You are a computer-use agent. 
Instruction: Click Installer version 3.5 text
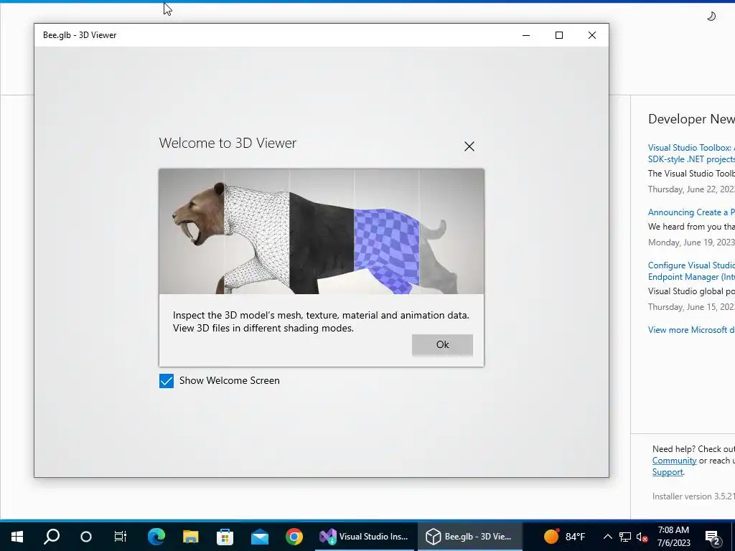click(x=693, y=496)
